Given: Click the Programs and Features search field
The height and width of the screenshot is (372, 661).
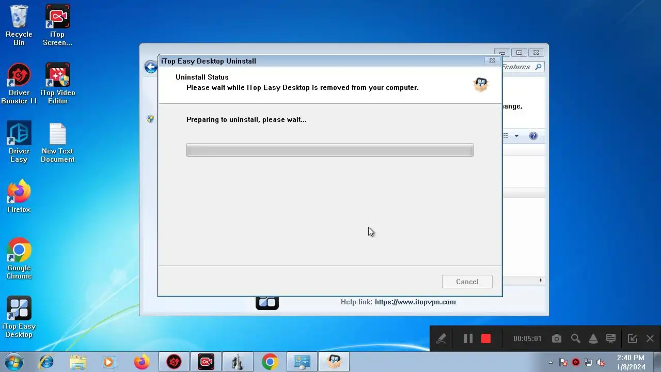Looking at the screenshot, I should click(523, 67).
